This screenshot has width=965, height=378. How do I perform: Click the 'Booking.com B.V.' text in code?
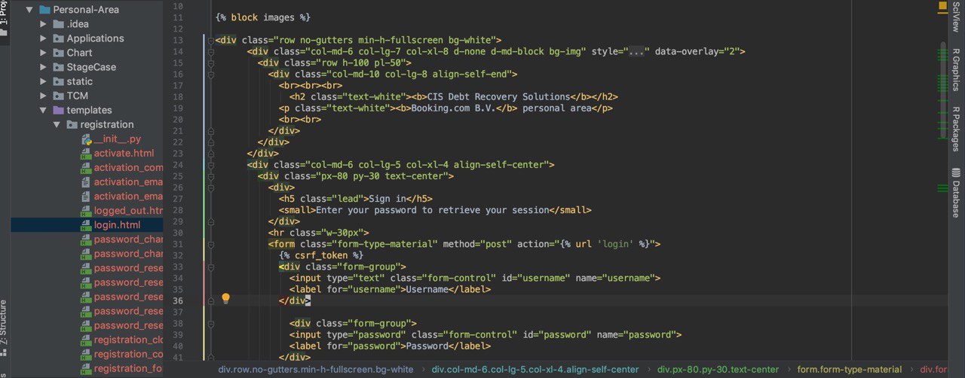tap(453, 108)
